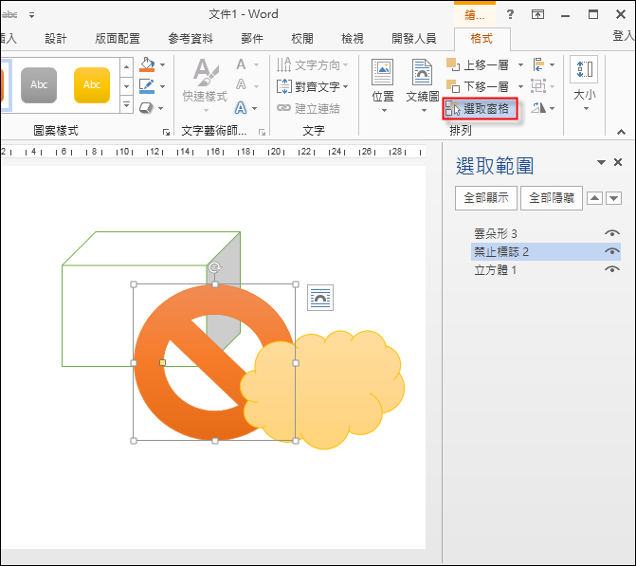The height and width of the screenshot is (566, 636).
Task: Open the bring forward dropdown arrow
Action: coord(520,64)
